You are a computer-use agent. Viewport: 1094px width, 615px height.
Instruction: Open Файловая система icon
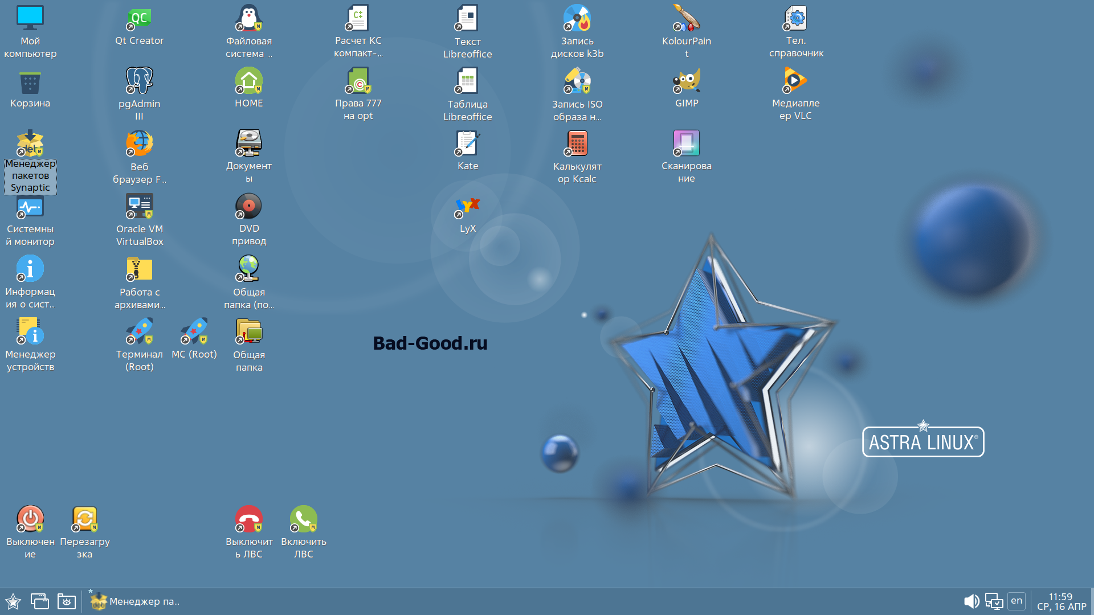[x=249, y=19]
